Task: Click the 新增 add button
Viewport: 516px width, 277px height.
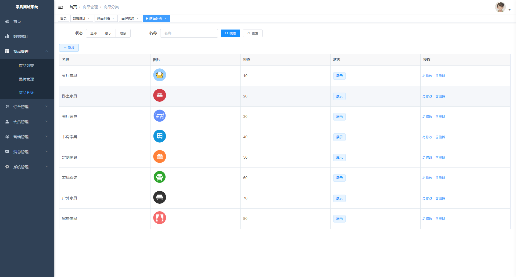Action: [x=69, y=48]
